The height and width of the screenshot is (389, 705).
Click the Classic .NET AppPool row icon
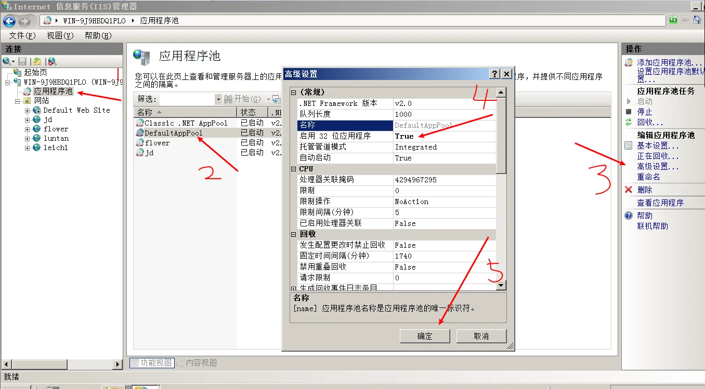pyautogui.click(x=140, y=123)
